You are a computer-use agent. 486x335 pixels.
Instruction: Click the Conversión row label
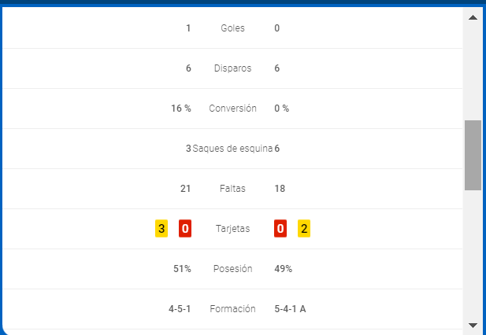point(232,109)
